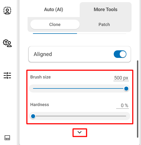Screen dimensions: 141x145
Task: Select the Clone tool button
Action: point(55,25)
